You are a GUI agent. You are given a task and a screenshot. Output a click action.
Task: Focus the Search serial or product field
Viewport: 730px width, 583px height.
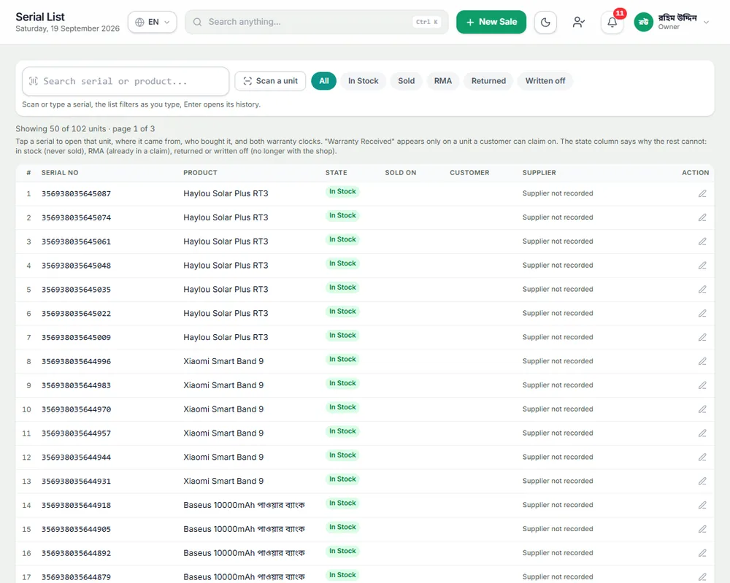(x=126, y=81)
